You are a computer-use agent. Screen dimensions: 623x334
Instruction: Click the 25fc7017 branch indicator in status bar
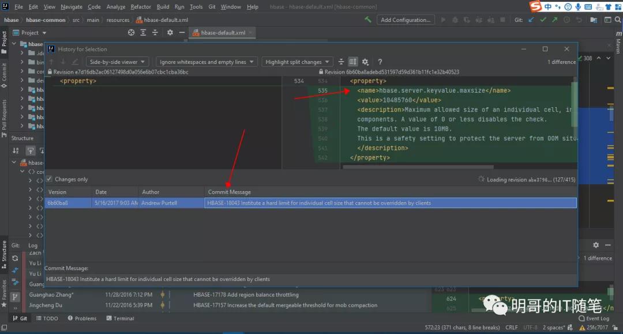594,327
